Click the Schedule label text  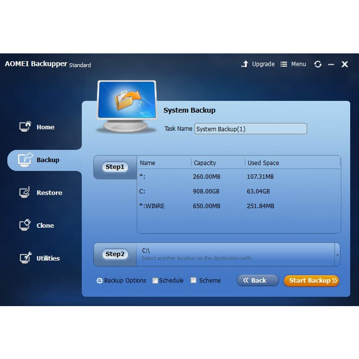[x=171, y=281]
